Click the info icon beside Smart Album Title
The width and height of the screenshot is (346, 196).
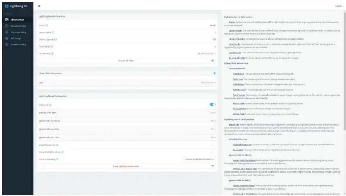click(x=57, y=145)
